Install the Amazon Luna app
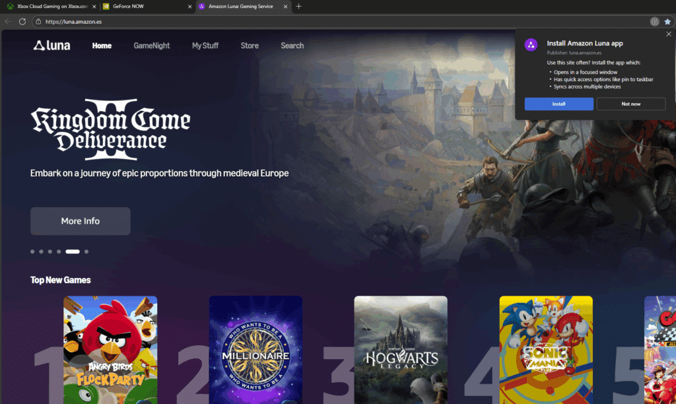The height and width of the screenshot is (404, 676). click(558, 104)
